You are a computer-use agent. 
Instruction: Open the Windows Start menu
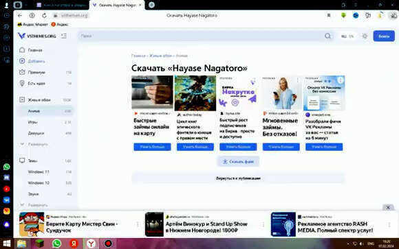click(7, 244)
